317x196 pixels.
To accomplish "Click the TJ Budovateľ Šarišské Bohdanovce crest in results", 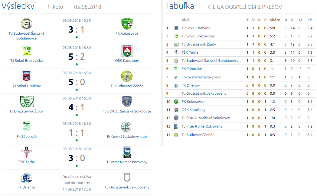I will (x=27, y=24).
